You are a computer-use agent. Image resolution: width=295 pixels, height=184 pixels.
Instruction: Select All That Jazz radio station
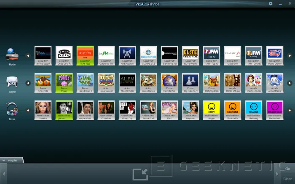point(43,56)
